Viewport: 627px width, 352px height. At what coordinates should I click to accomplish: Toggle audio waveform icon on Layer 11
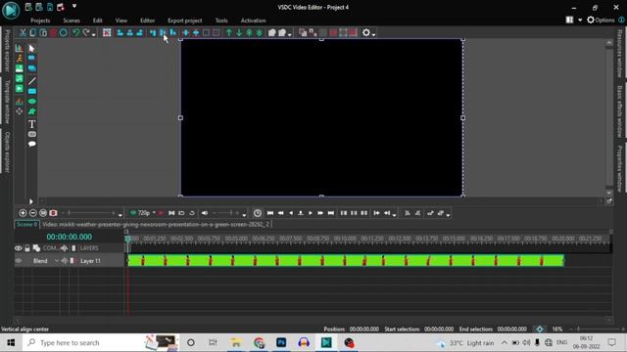point(64,261)
